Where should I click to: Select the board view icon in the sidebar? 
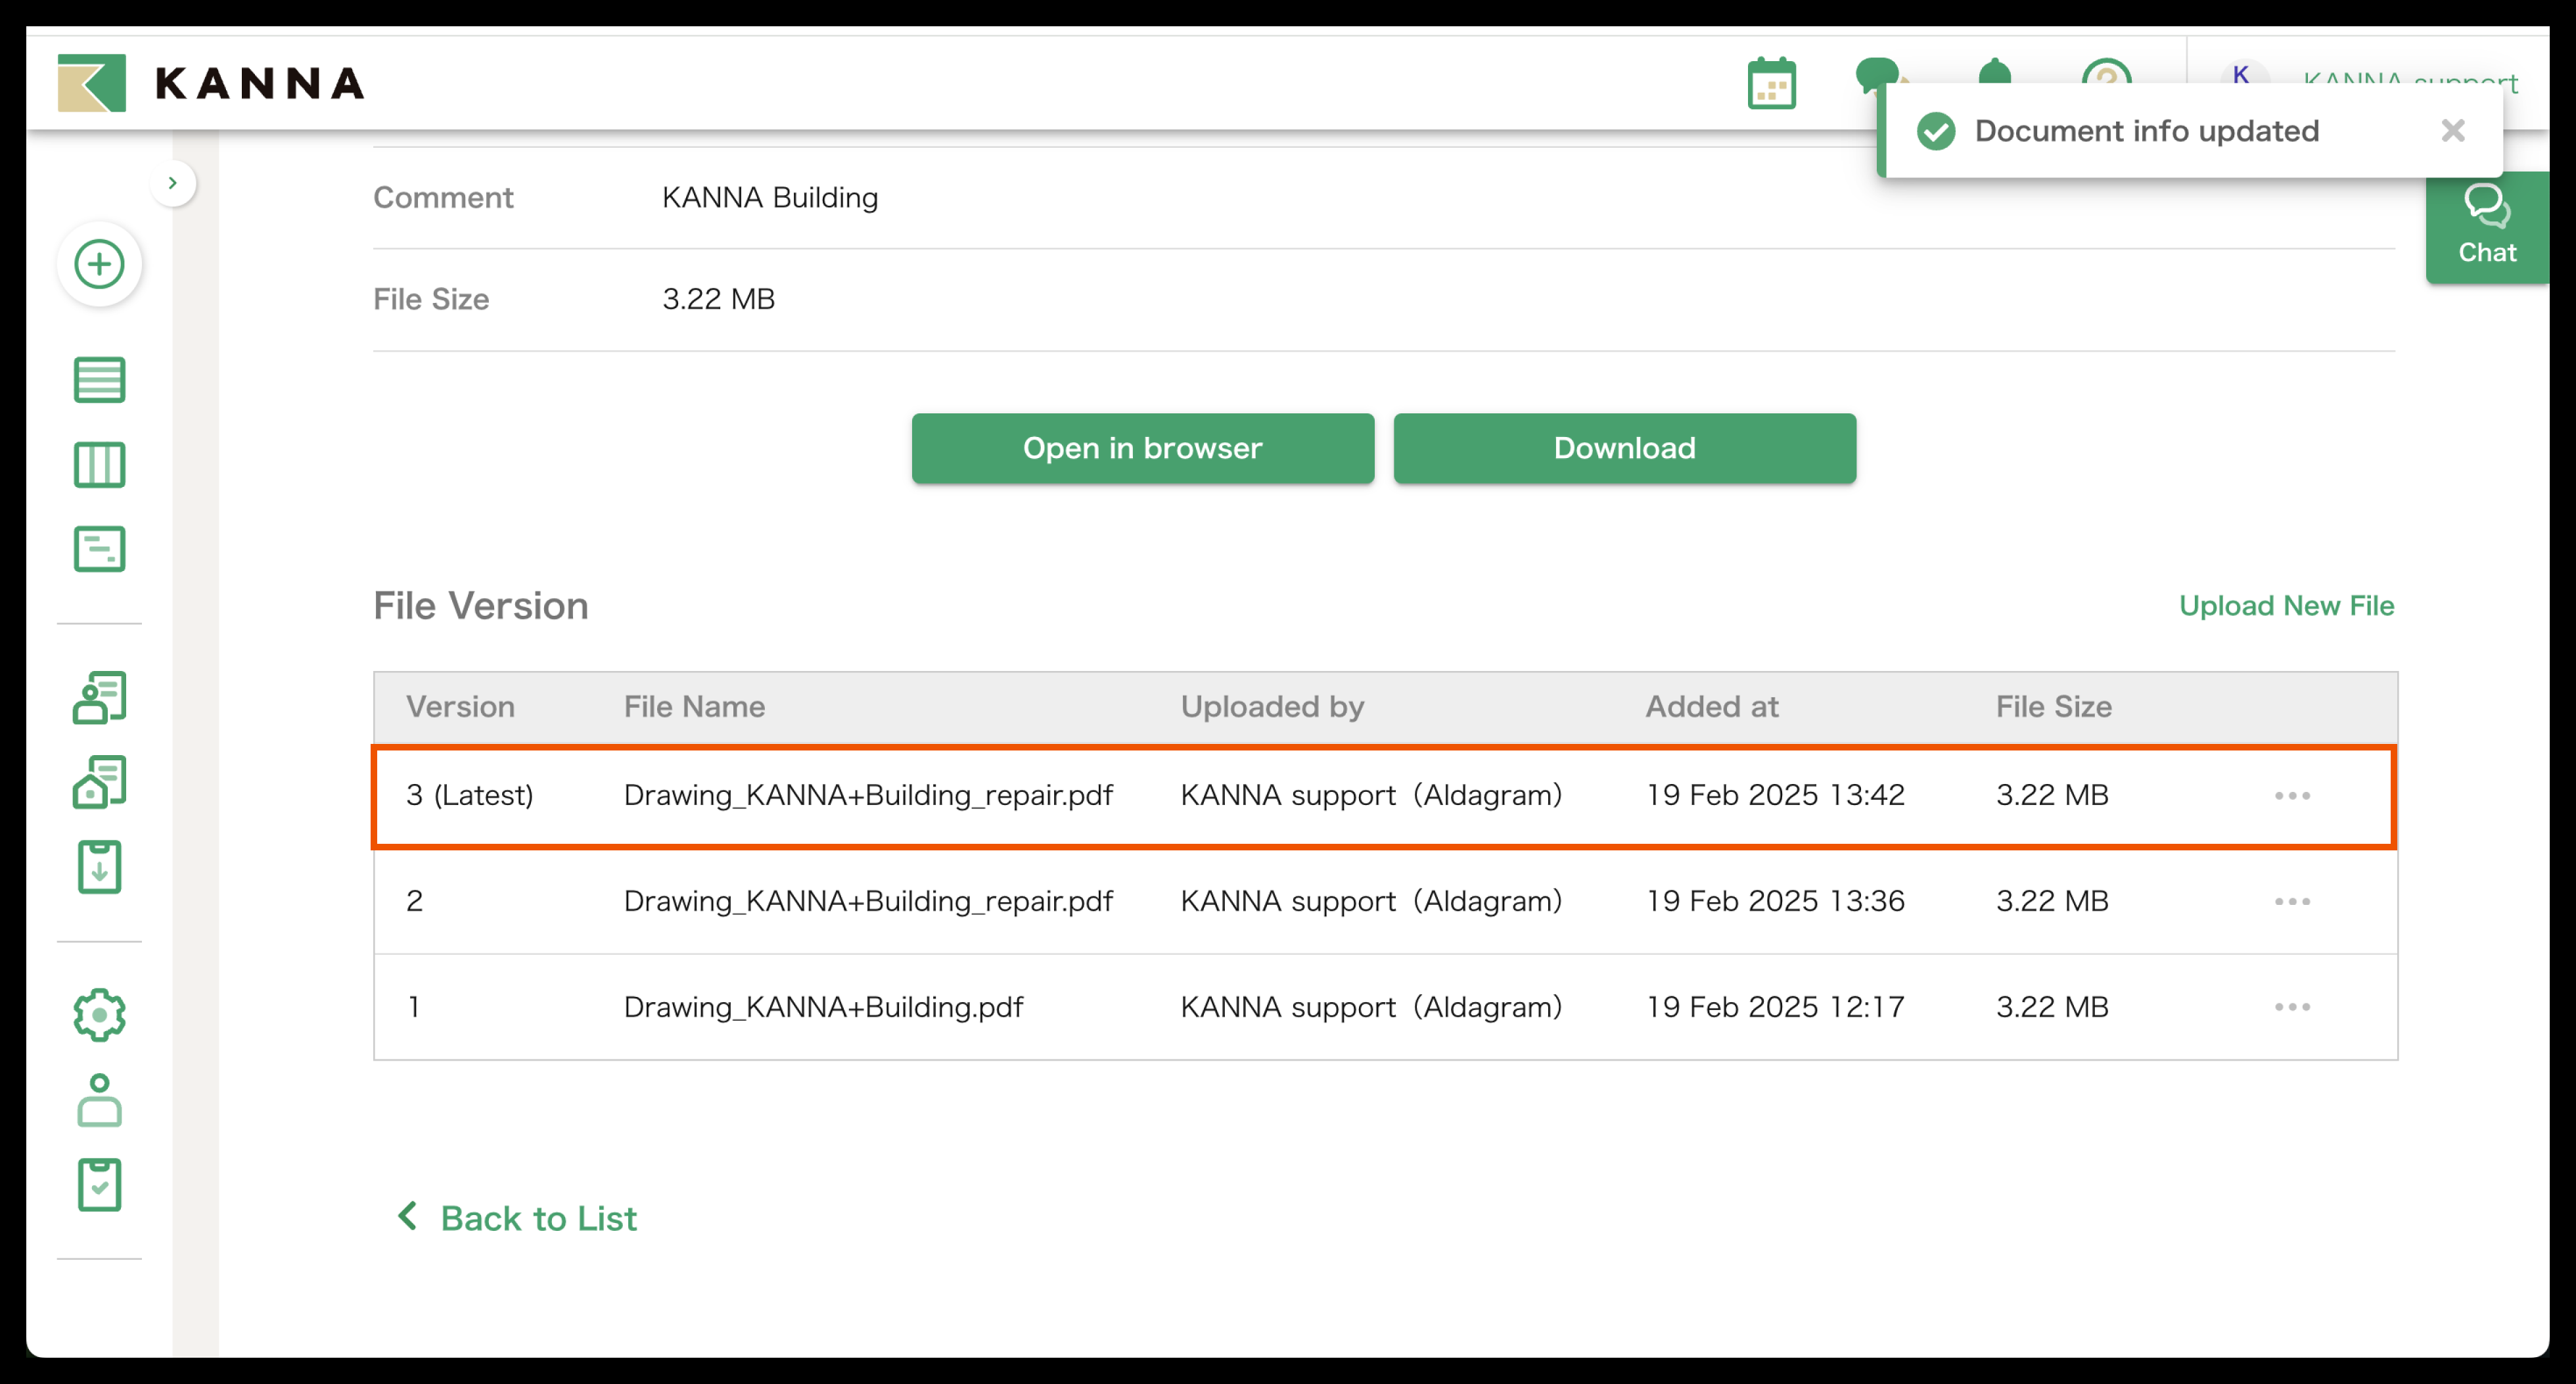[x=99, y=465]
